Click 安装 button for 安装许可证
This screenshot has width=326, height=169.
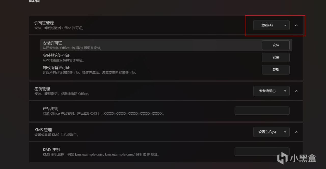click(x=276, y=45)
